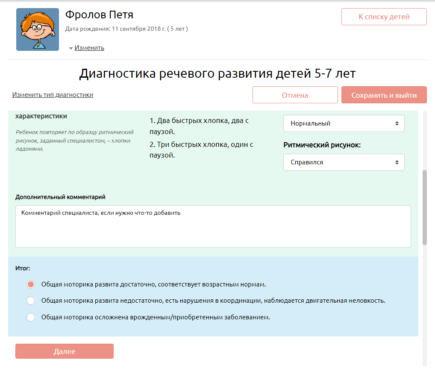Click the Три быстрых хлопка instruction text
The width and height of the screenshot is (435, 377).
(201, 149)
